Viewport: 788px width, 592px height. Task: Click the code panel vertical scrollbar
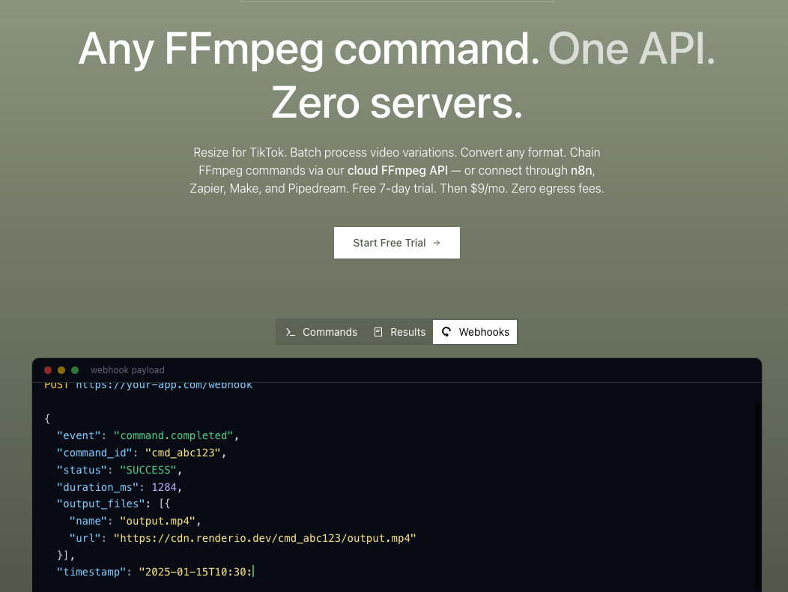click(757, 496)
